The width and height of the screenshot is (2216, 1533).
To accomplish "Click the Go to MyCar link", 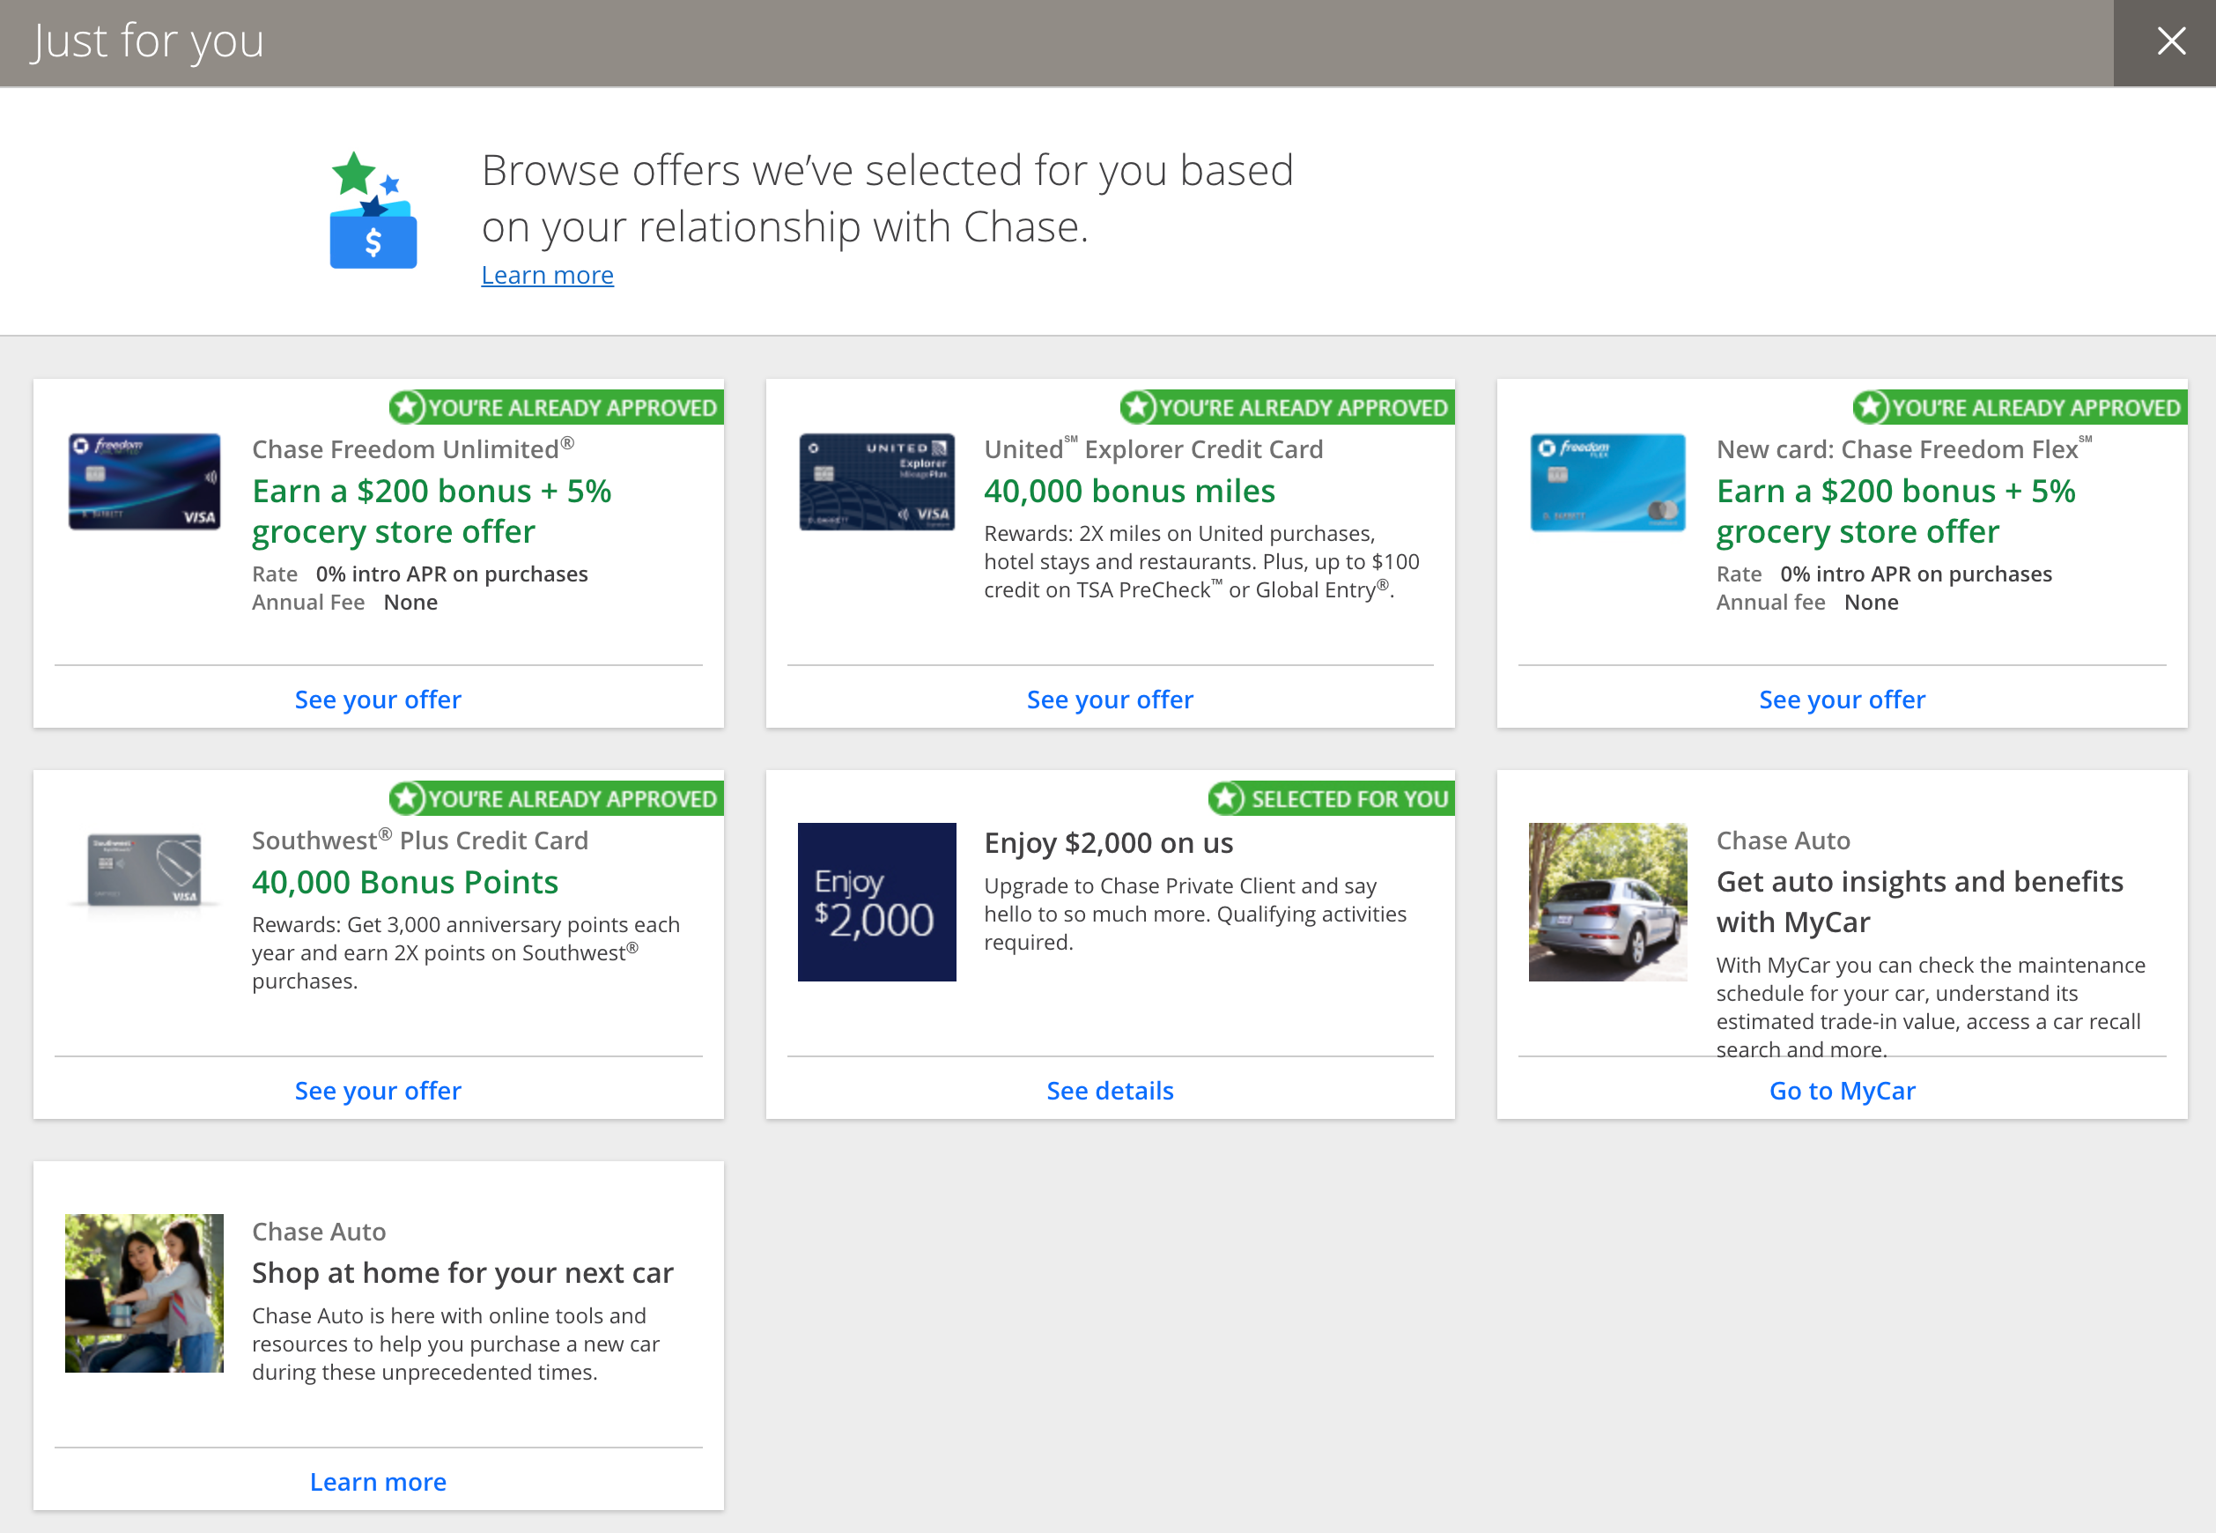I will [x=1842, y=1090].
